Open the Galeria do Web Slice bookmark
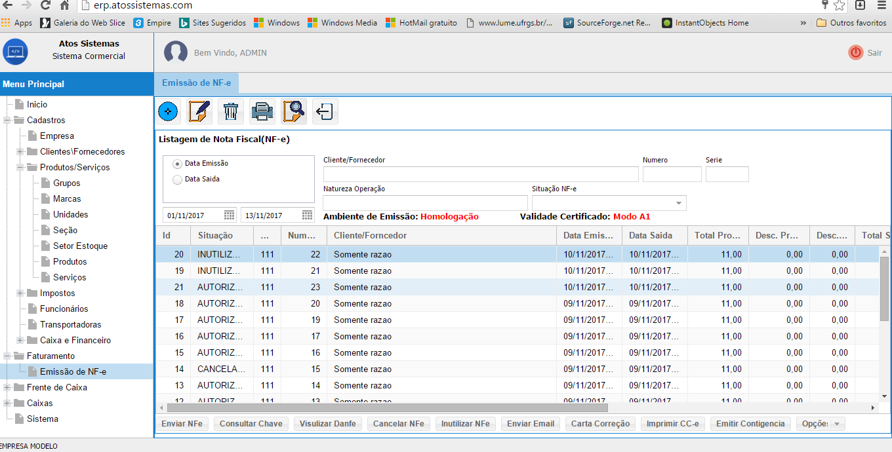This screenshot has height=452, width=892. point(83,23)
